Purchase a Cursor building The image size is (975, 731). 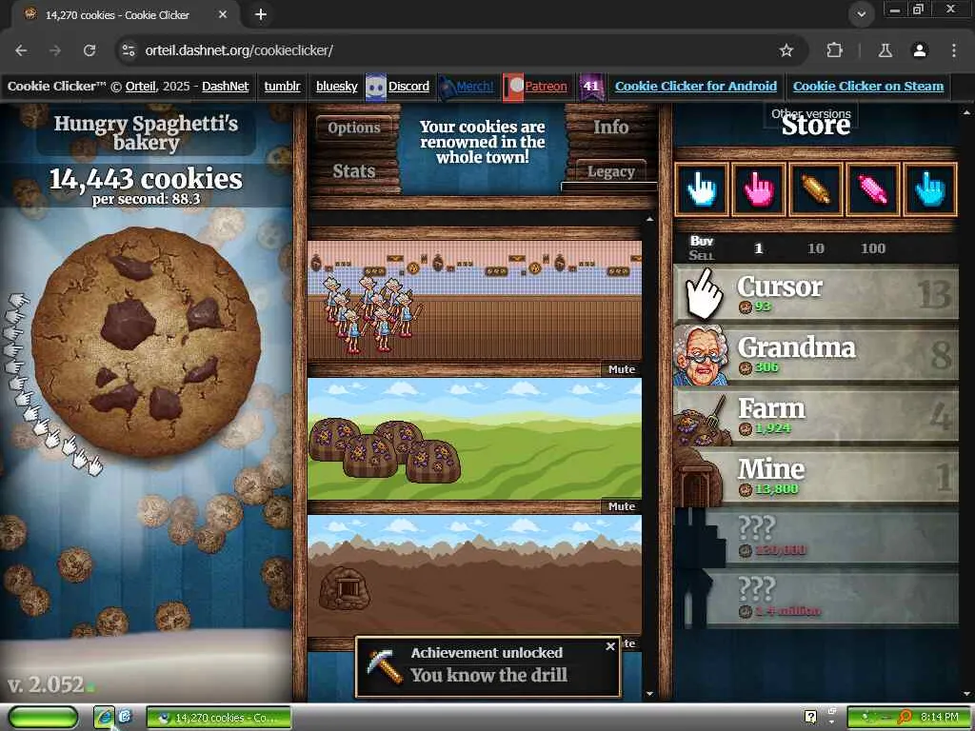click(x=816, y=293)
